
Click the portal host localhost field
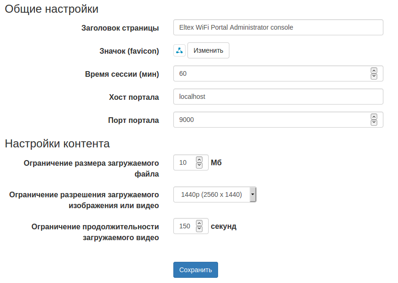pyautogui.click(x=278, y=97)
